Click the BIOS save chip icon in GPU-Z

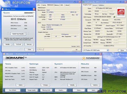point(114,17)
